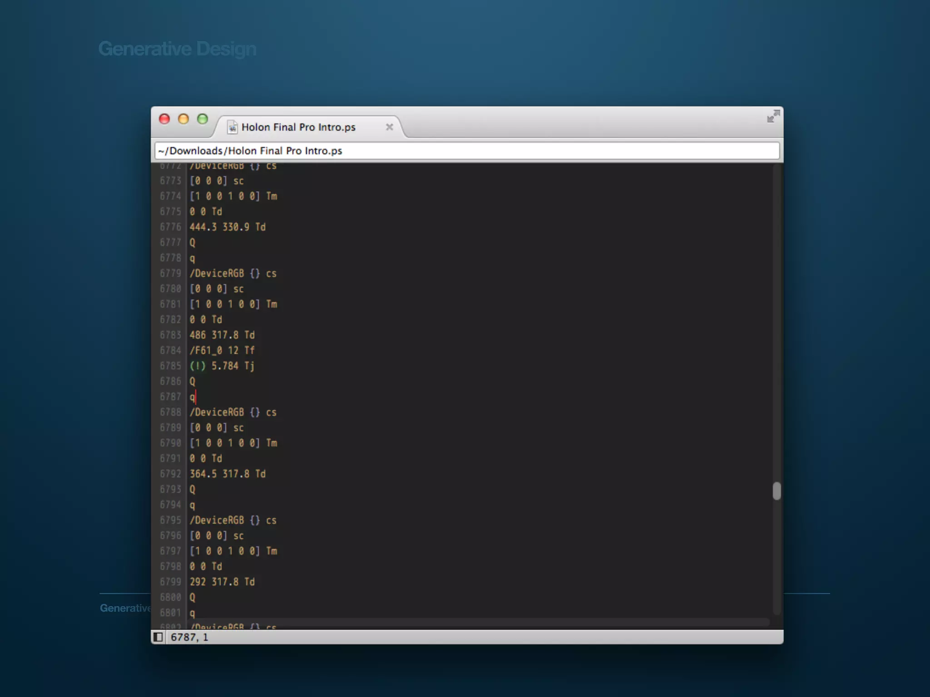
Task: Click the '364.5 317.8 Td' code line
Action: tap(228, 474)
